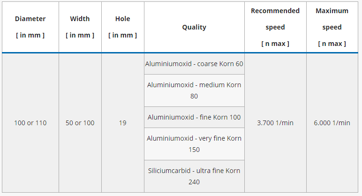
Task: Click the [ in mm ] unit under Width
Action: pyautogui.click(x=80, y=35)
